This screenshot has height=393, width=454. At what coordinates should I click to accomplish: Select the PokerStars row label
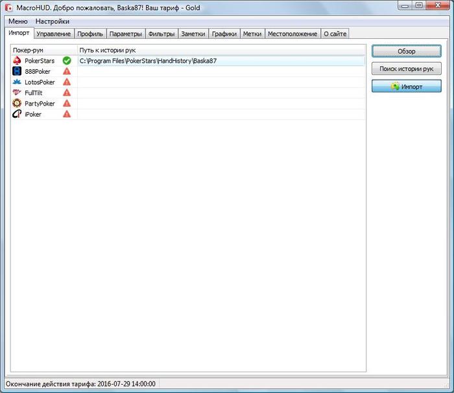40,61
